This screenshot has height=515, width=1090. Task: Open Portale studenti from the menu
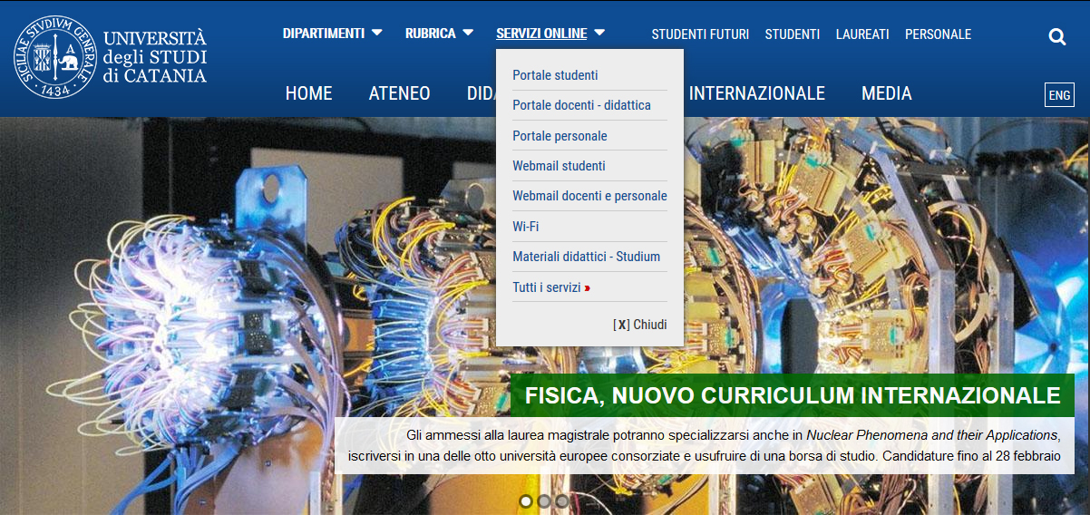[x=555, y=75]
